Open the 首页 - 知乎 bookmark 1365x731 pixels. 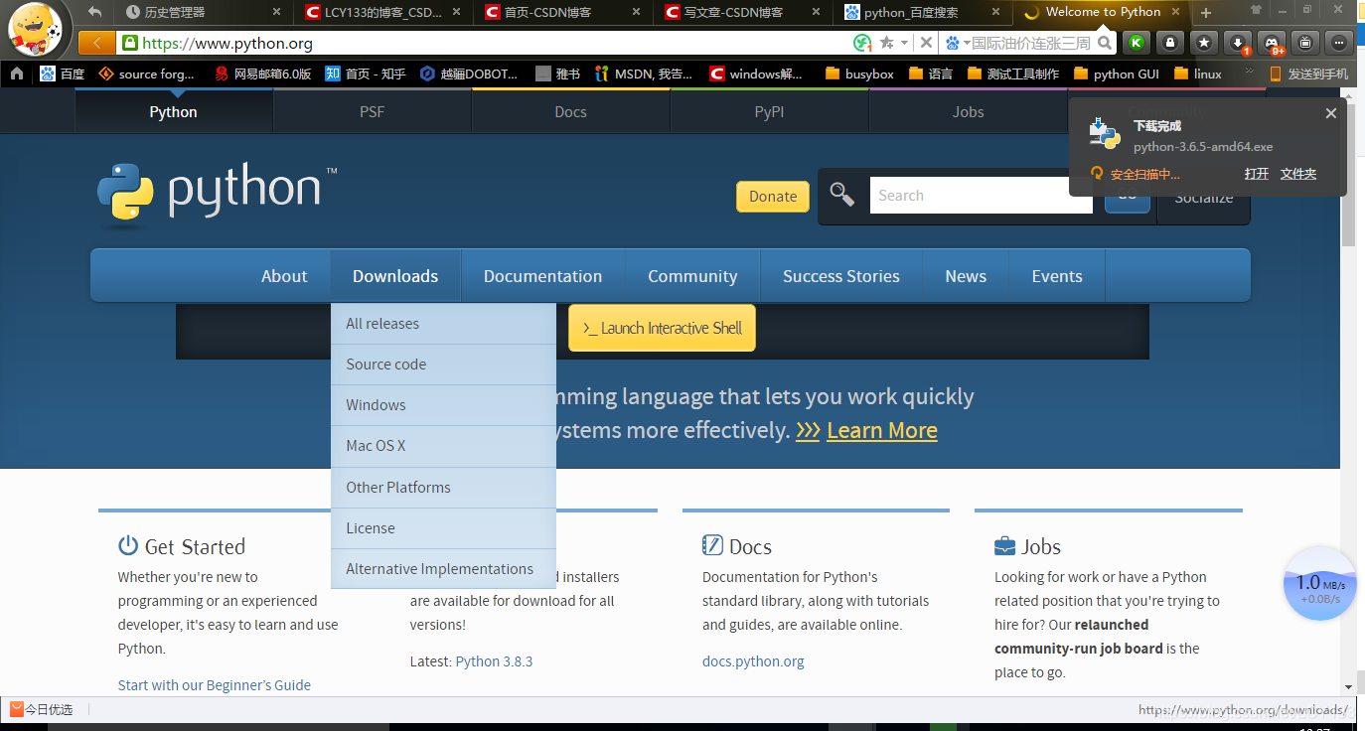[x=366, y=73]
